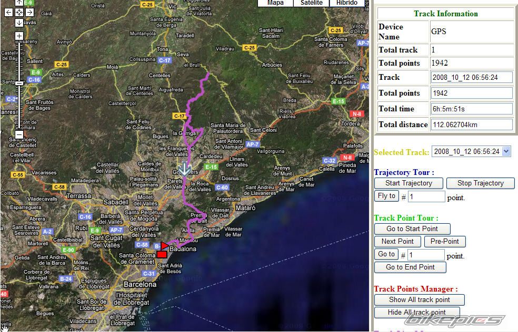Open the Selected Track dropdown
The height and width of the screenshot is (332, 518).
click(471, 151)
